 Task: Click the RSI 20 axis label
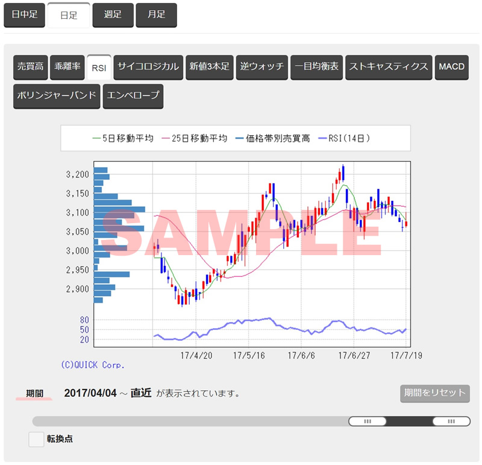point(84,340)
